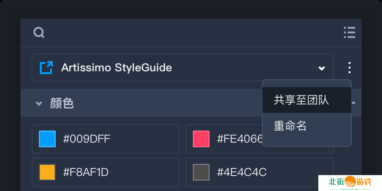
Task: Click the #F8AF1D hex label
Action: [86, 172]
